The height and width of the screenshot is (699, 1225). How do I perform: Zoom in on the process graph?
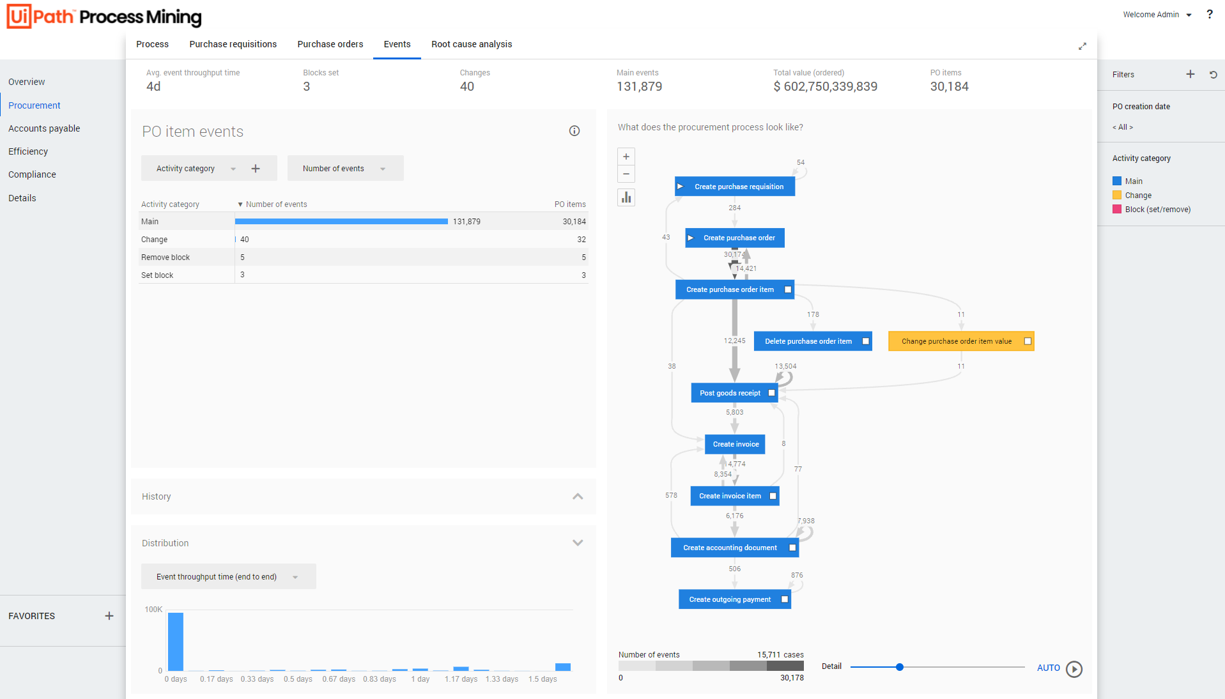coord(626,157)
